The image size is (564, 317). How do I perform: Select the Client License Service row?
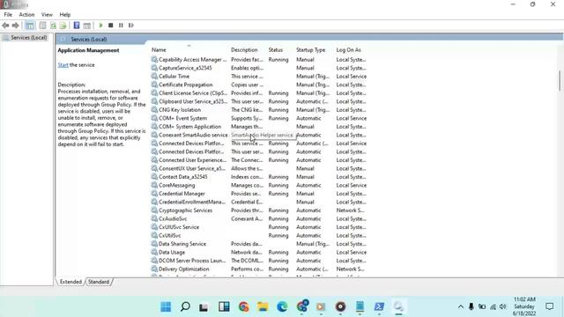click(x=258, y=93)
